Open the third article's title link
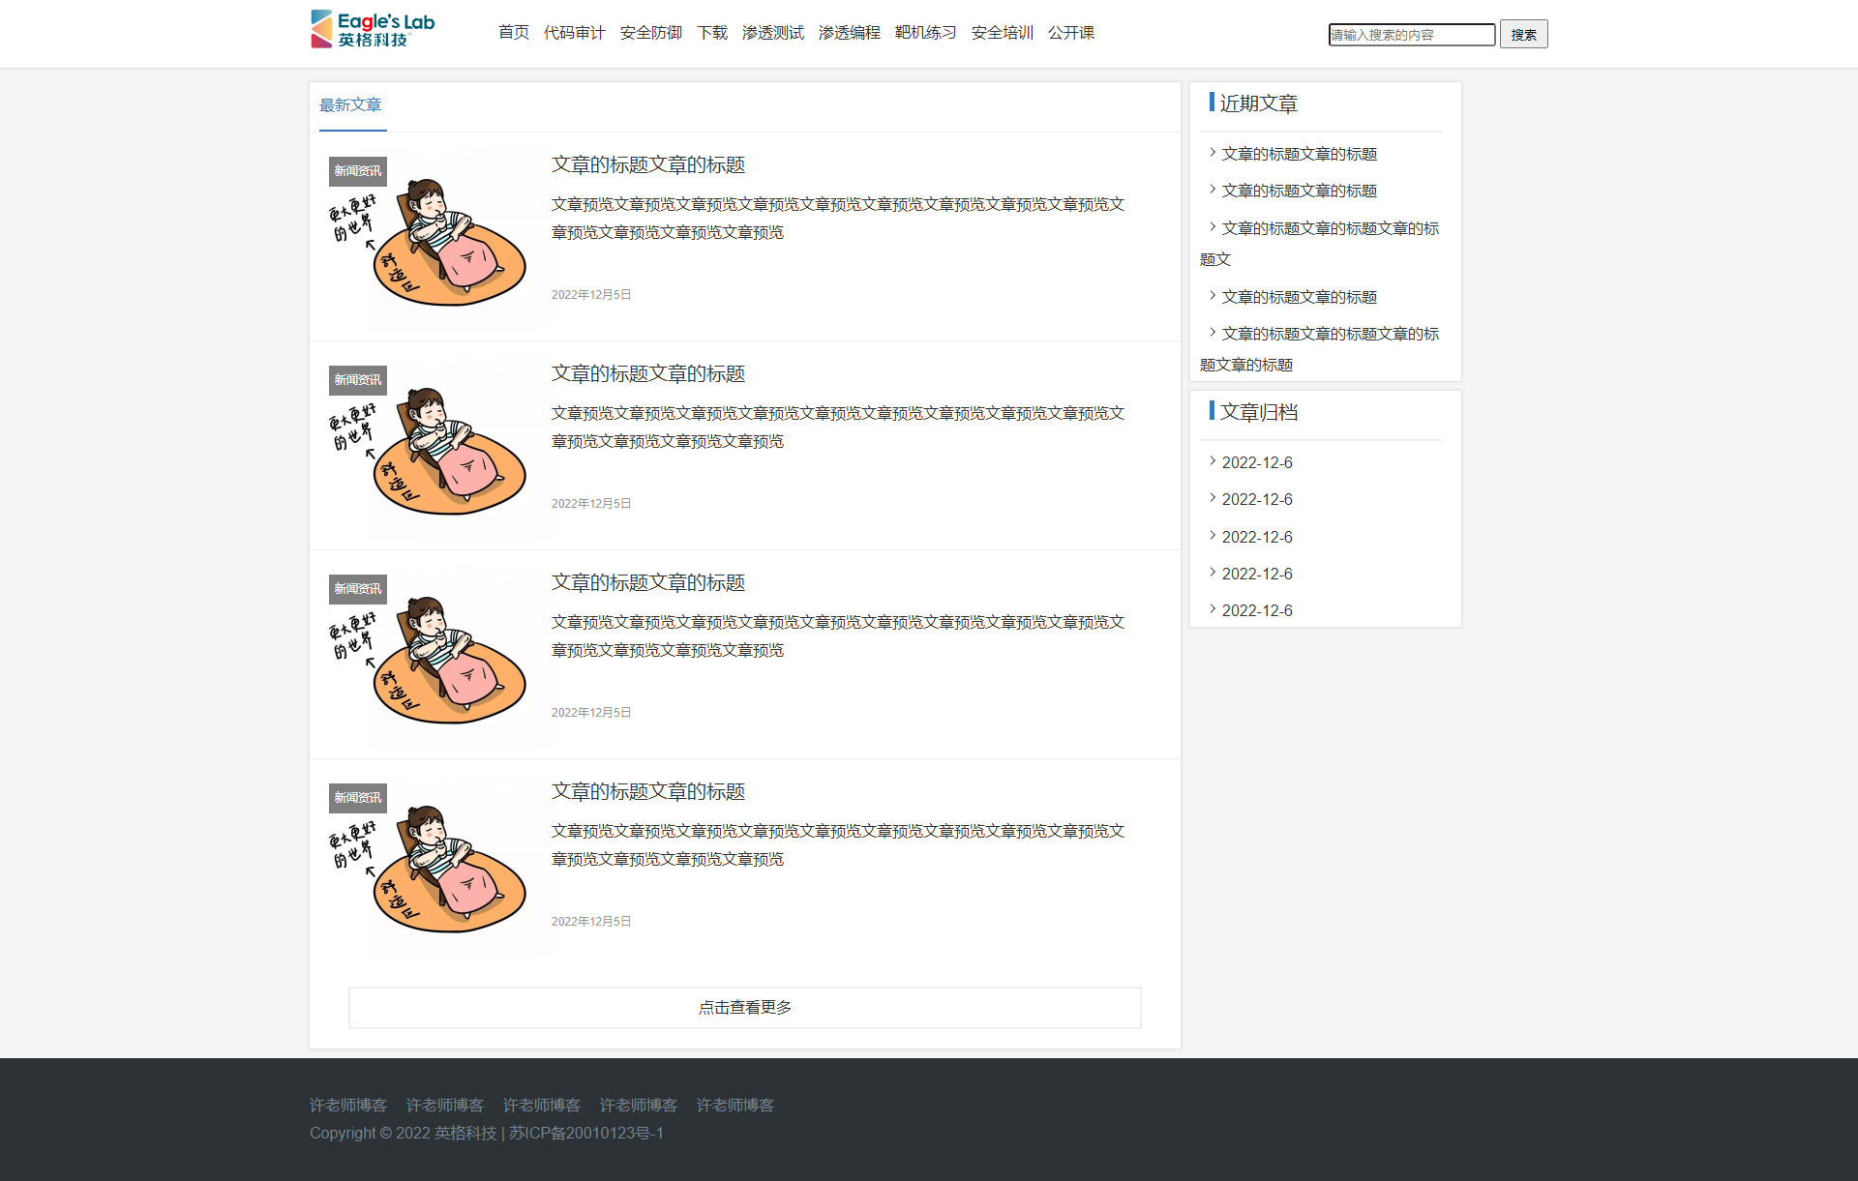Viewport: 1858px width, 1181px height. pos(647,583)
